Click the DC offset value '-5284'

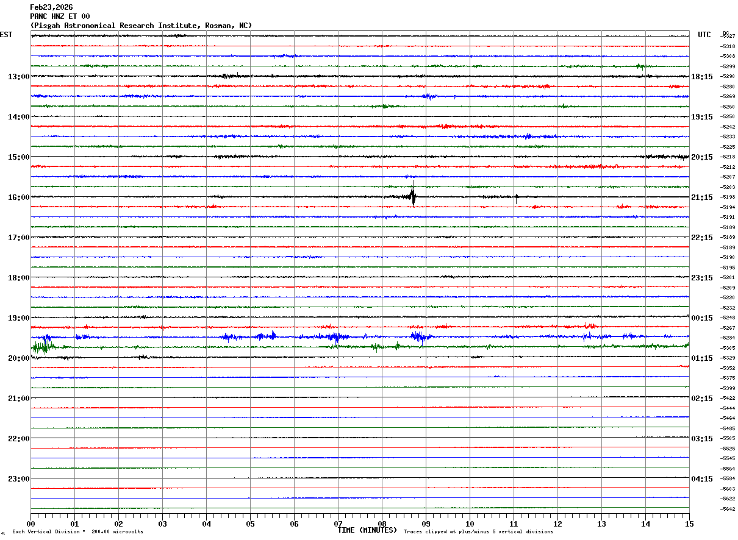(728, 338)
